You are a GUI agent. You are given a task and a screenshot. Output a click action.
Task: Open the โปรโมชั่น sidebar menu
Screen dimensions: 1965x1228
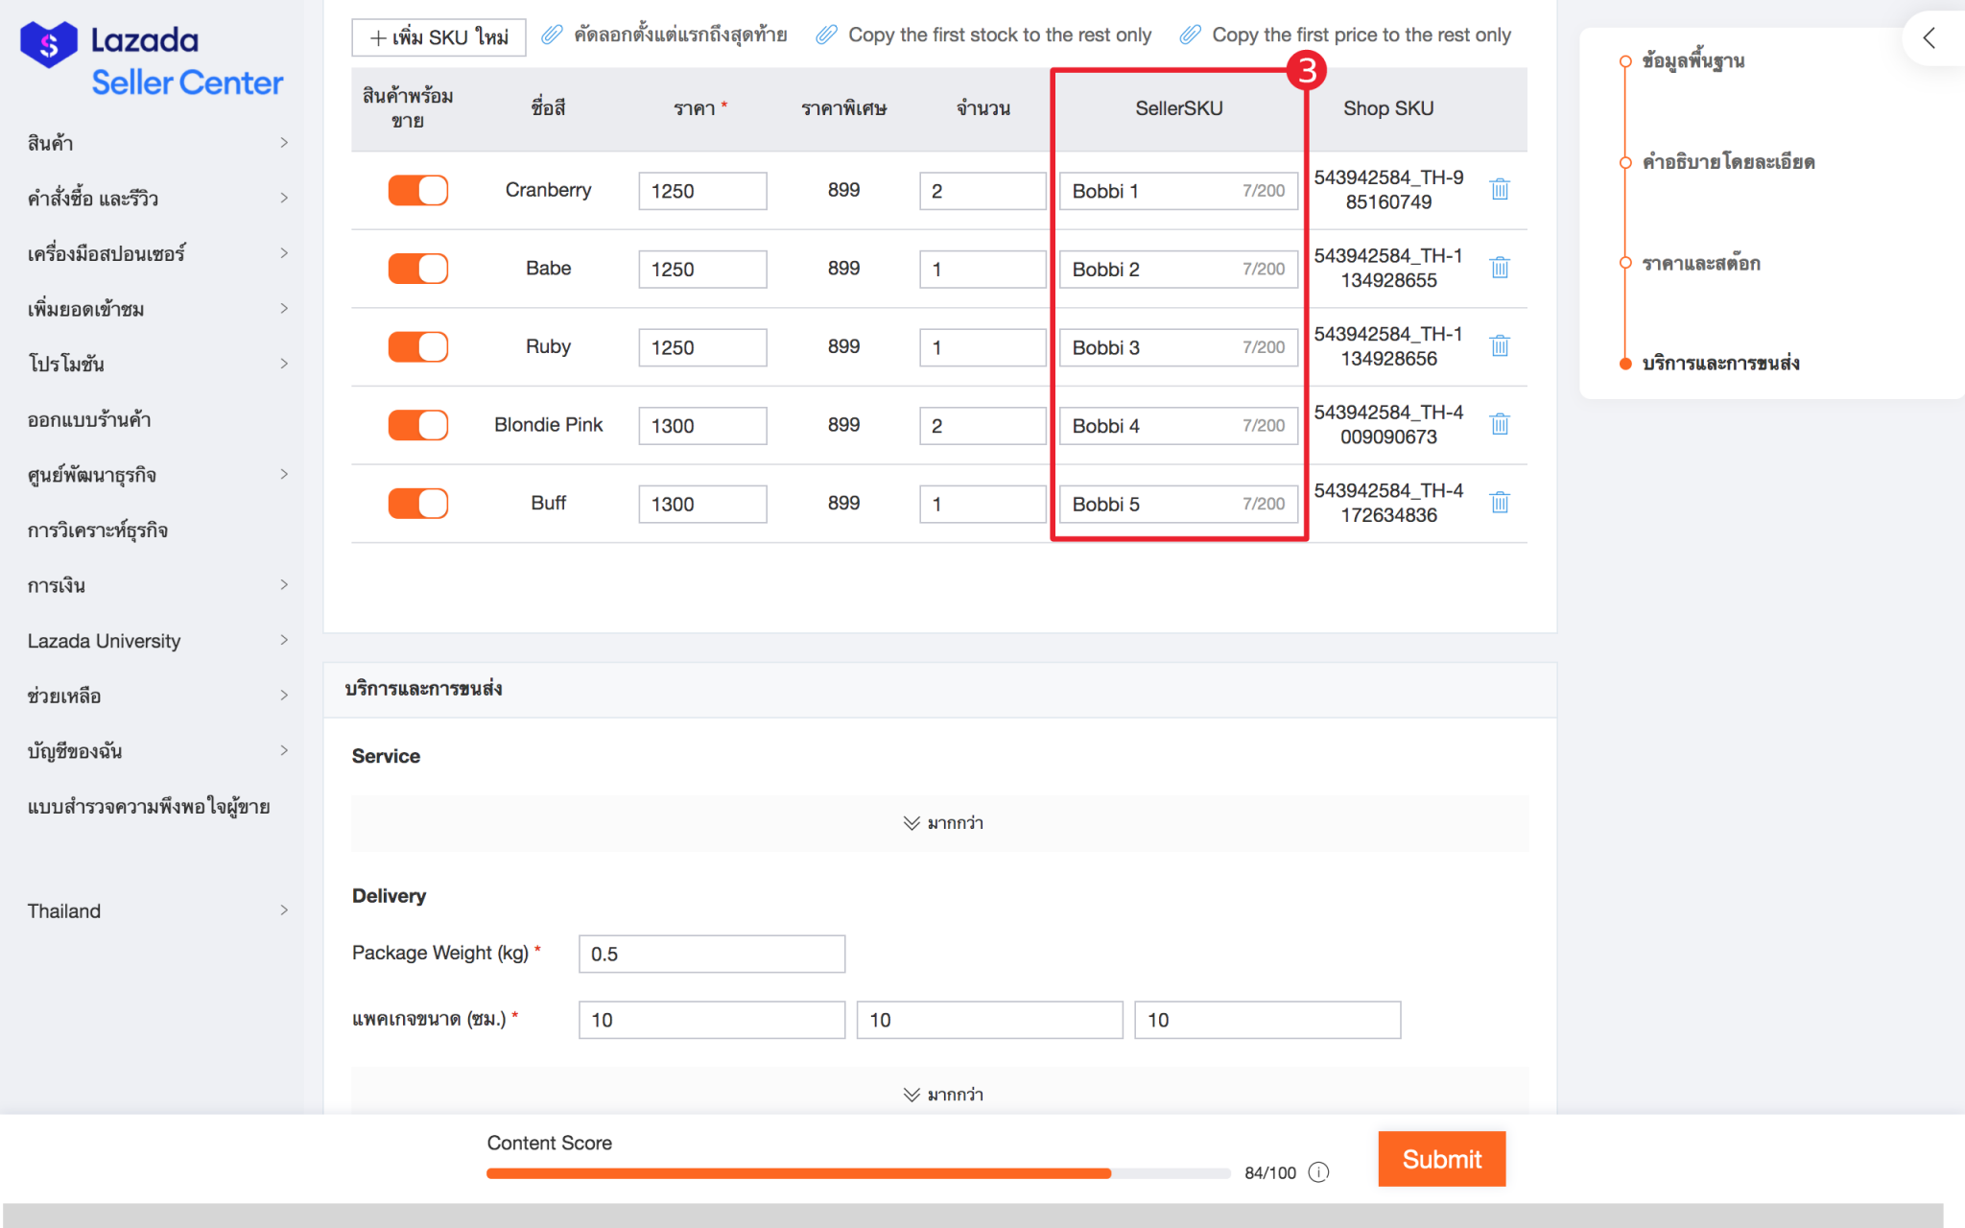(157, 364)
